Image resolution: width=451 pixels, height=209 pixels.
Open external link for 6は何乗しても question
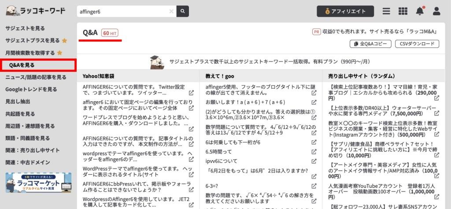click(x=314, y=142)
